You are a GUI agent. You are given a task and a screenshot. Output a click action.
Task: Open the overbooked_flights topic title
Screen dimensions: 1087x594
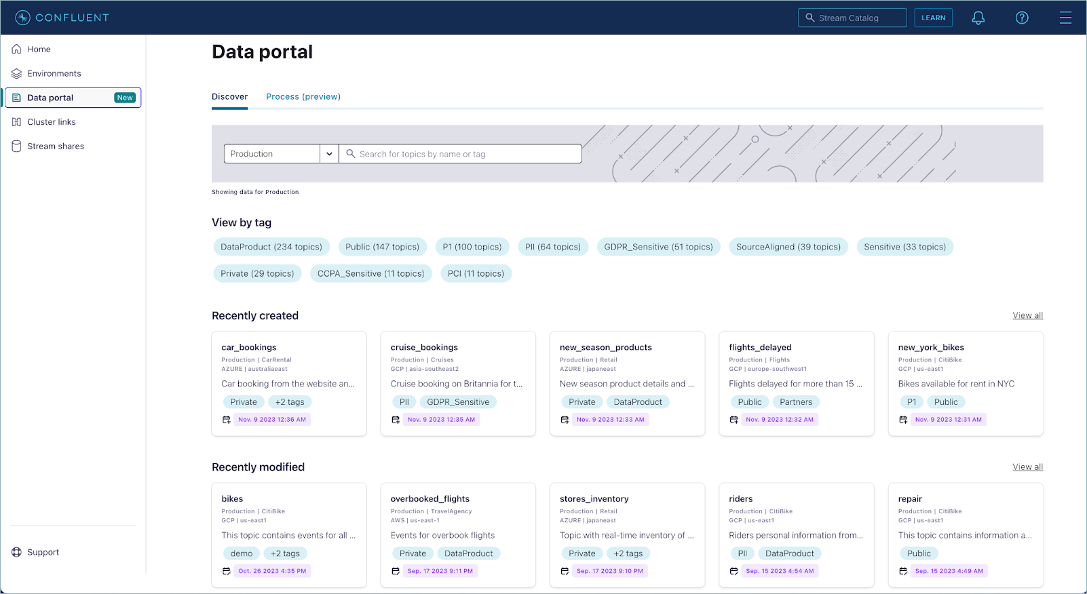click(x=430, y=498)
